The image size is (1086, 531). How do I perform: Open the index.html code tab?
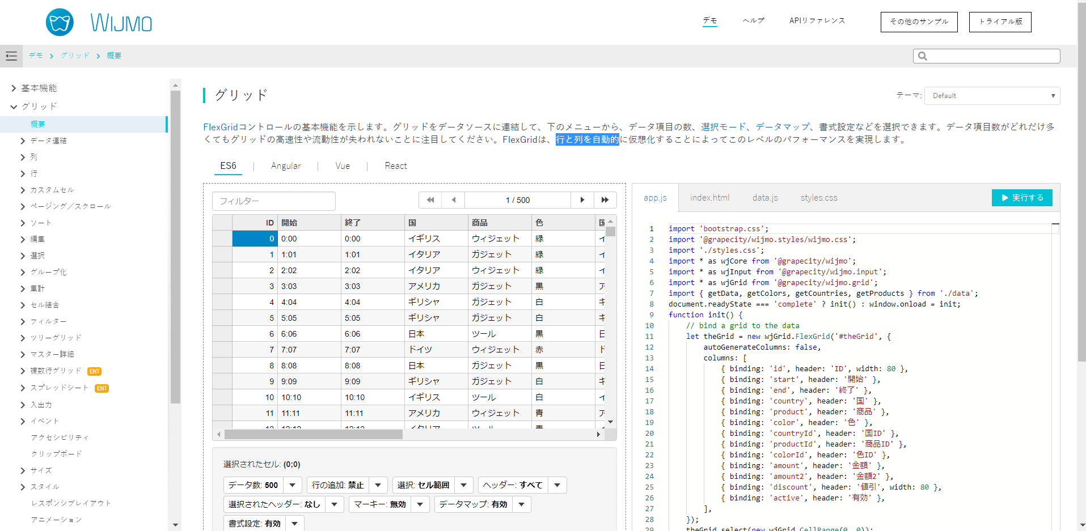tap(709, 198)
